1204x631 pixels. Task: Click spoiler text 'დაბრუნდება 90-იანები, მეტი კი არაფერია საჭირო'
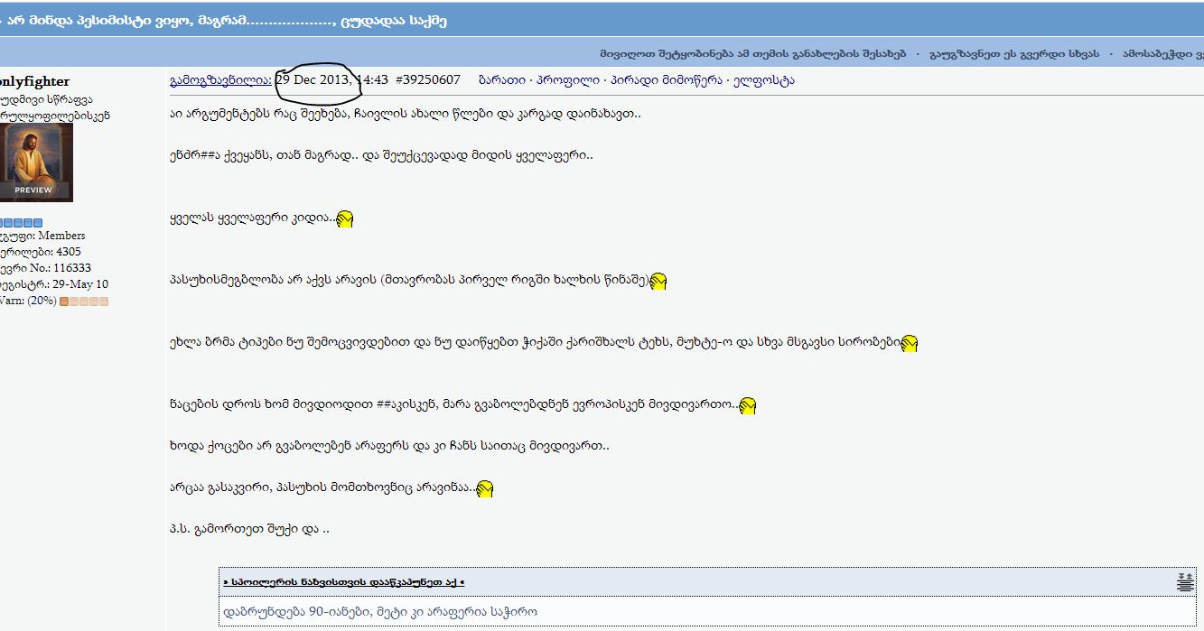click(x=380, y=612)
